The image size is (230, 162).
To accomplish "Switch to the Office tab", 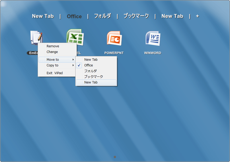I will [74, 16].
